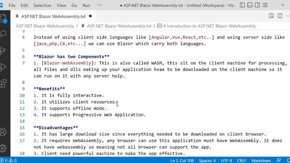Screen dimensions: 290x163
Task: Open the editor More Actions ellipsis
Action: [x=288, y=16]
